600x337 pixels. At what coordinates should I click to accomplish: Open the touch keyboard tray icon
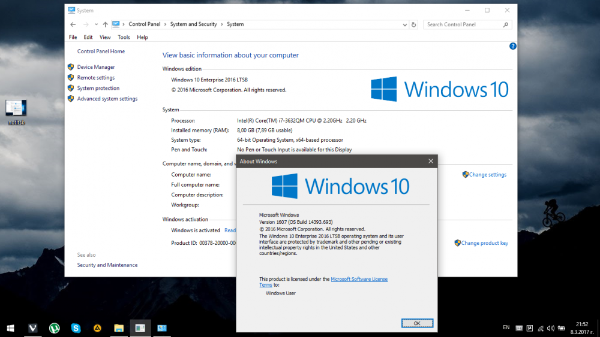pyautogui.click(x=519, y=328)
